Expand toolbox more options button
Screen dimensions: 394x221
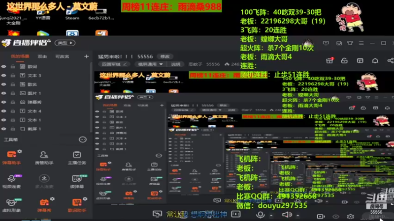coord(82,139)
